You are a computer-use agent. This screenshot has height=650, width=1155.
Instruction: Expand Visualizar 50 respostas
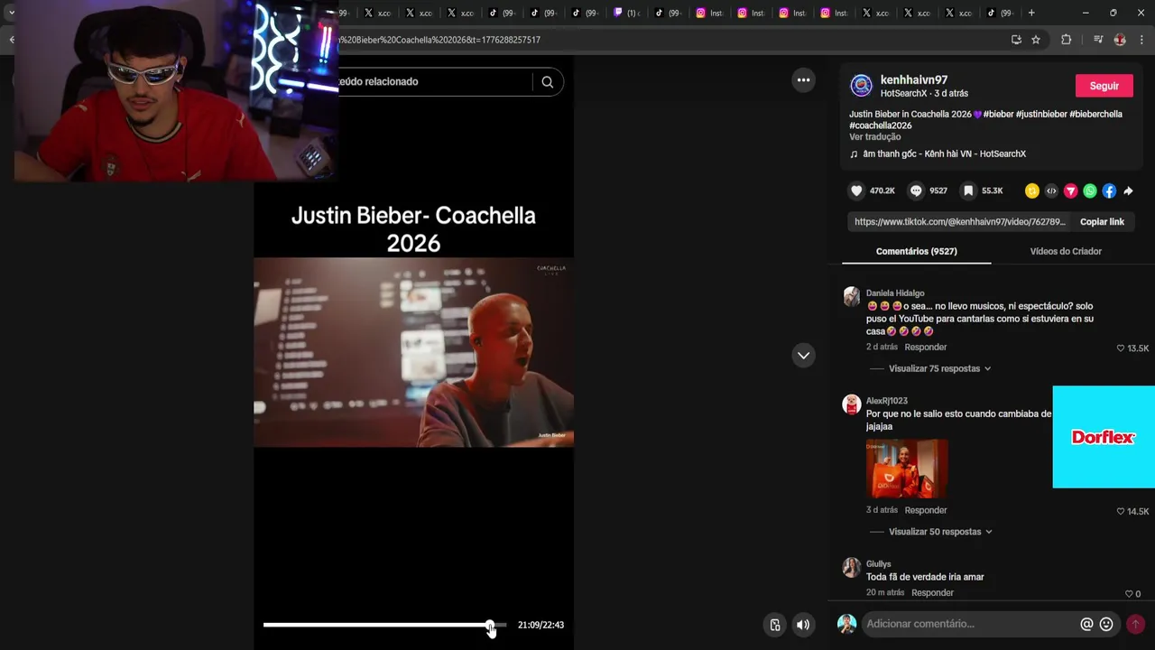click(x=939, y=532)
